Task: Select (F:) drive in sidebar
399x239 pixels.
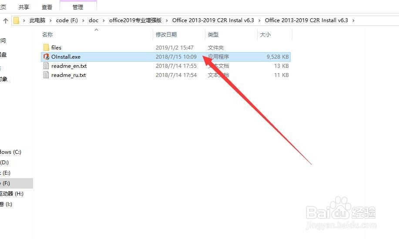Action: [x=16, y=183]
